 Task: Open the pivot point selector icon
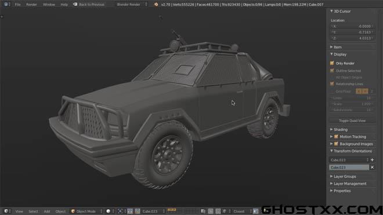coord(121,211)
